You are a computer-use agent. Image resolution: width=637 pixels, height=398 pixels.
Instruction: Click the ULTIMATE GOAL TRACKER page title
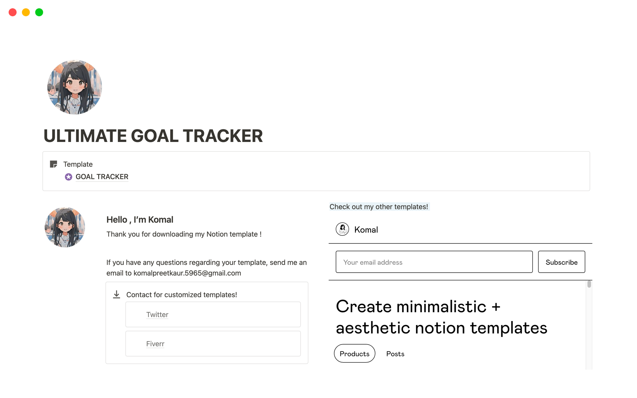(x=153, y=136)
